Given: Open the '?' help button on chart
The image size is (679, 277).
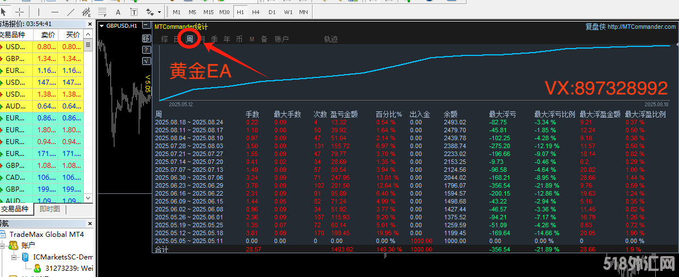Looking at the screenshot, I should (x=146, y=50).
